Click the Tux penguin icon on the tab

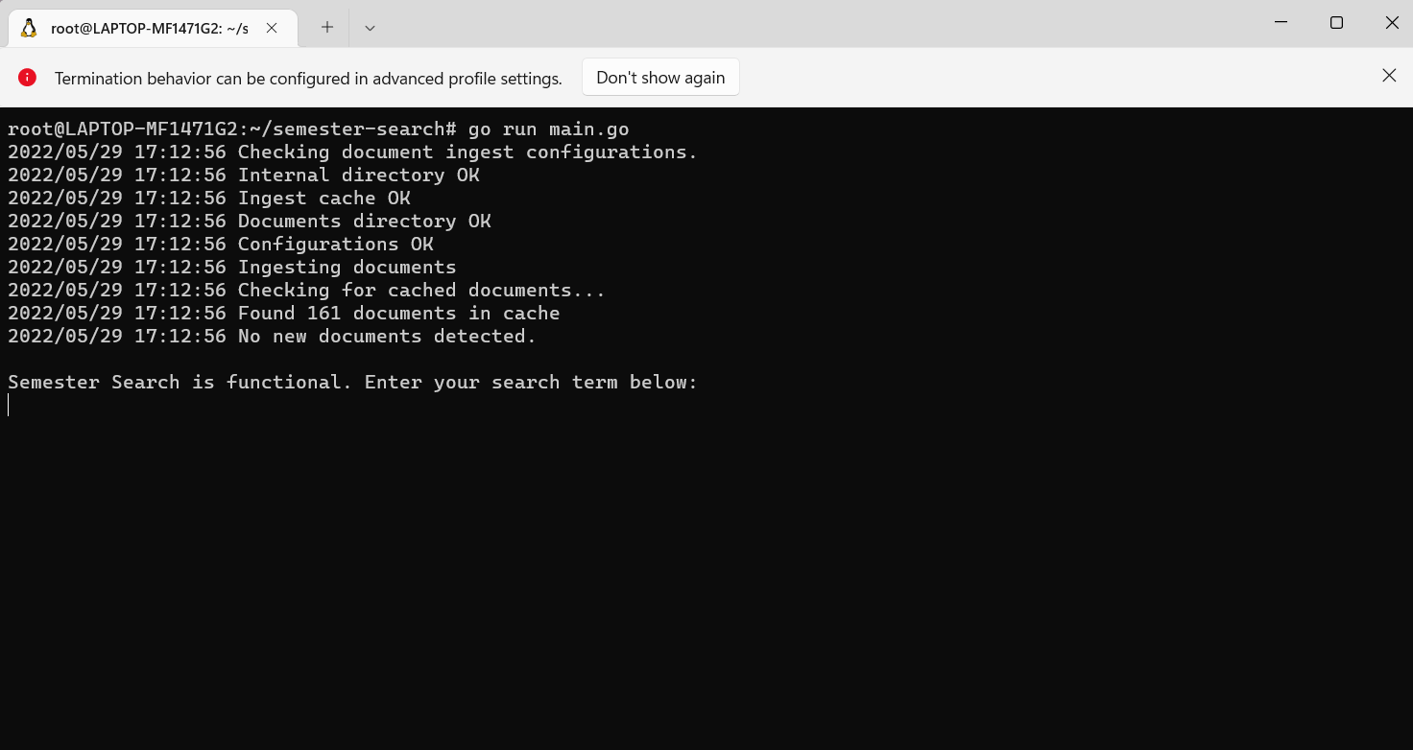[29, 28]
